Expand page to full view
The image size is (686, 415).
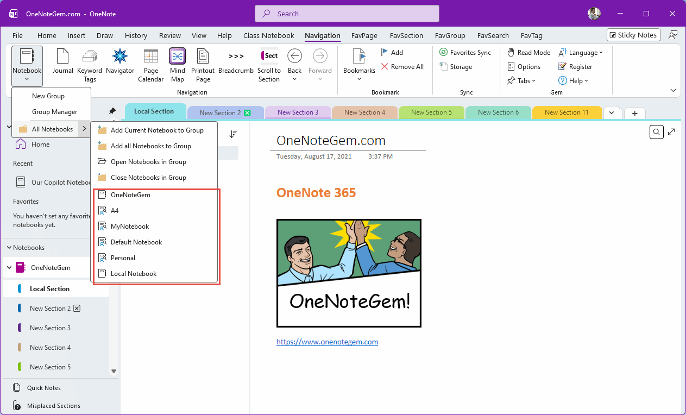pyautogui.click(x=672, y=131)
